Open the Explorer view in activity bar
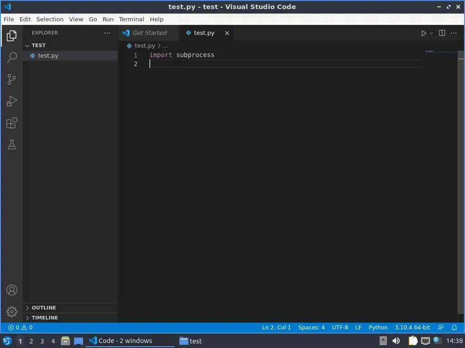Screen dimensions: 465x348 [11, 35]
